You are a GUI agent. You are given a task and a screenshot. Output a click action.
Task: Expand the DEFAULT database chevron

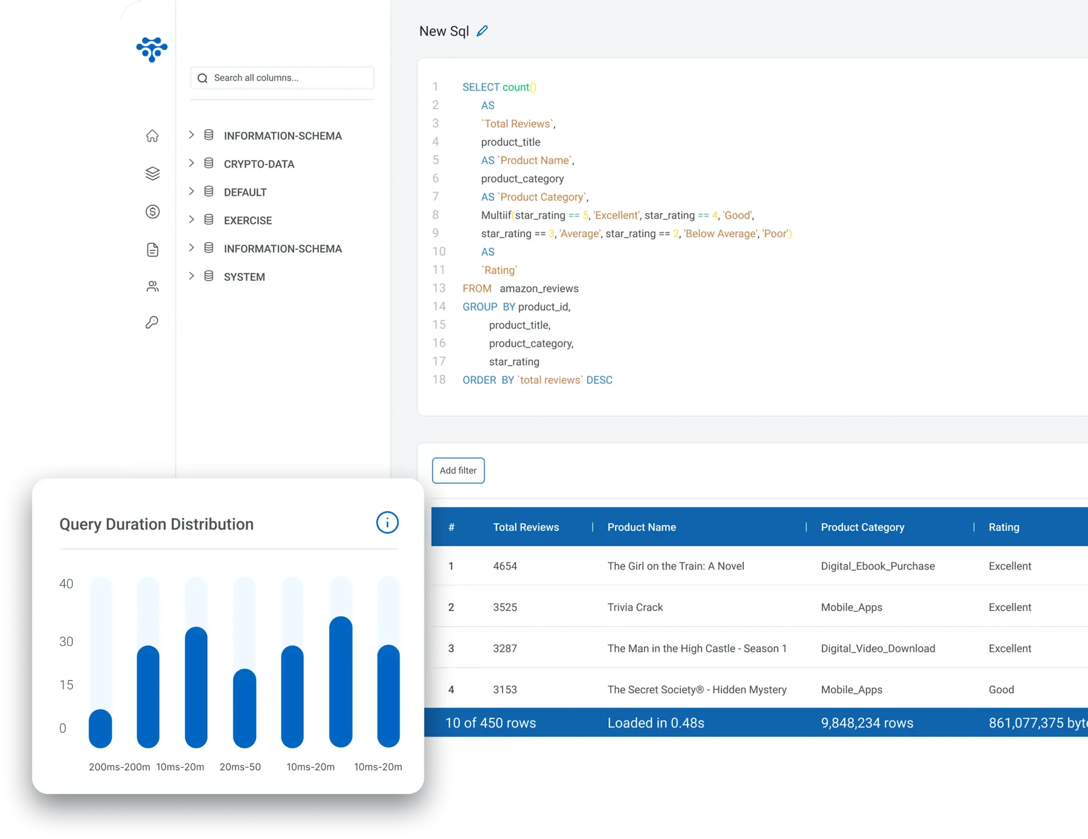point(191,191)
